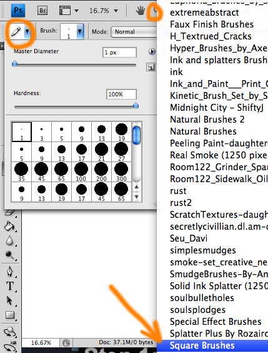Choose Splatter Plus By Rozairo menu item
Image resolution: width=268 pixels, height=353 pixels.
tap(219, 334)
